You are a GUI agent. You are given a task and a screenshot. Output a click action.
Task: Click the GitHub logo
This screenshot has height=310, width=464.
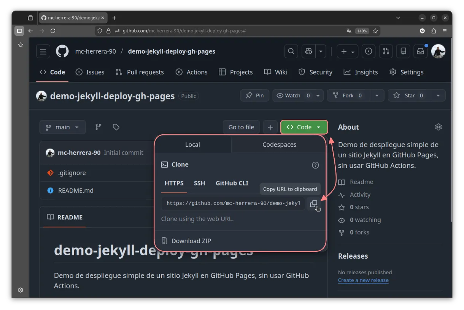click(62, 51)
